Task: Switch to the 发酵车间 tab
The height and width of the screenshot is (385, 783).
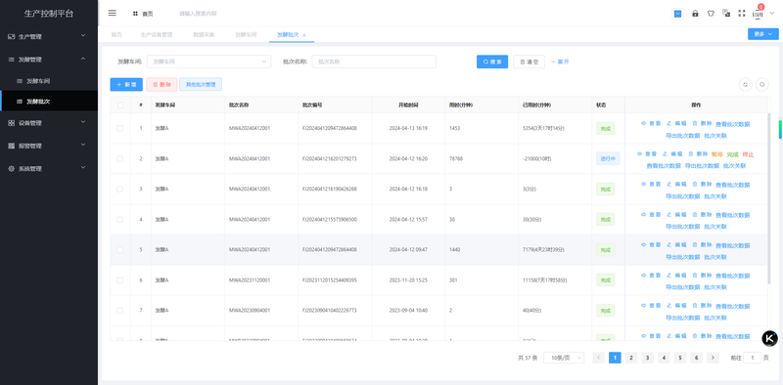Action: 246,35
